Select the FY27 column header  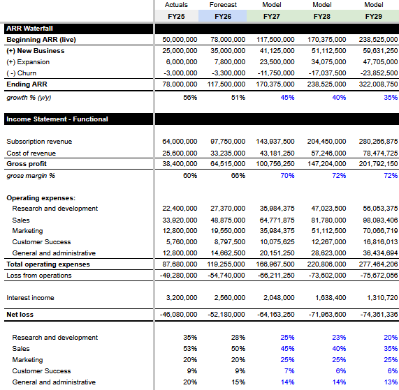[272, 16]
